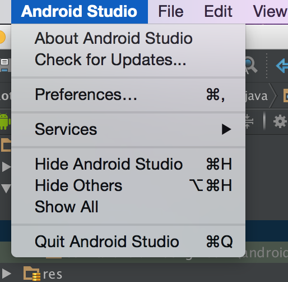Expand the Services submenu arrow
This screenshot has height=282, width=288.
[x=226, y=129]
